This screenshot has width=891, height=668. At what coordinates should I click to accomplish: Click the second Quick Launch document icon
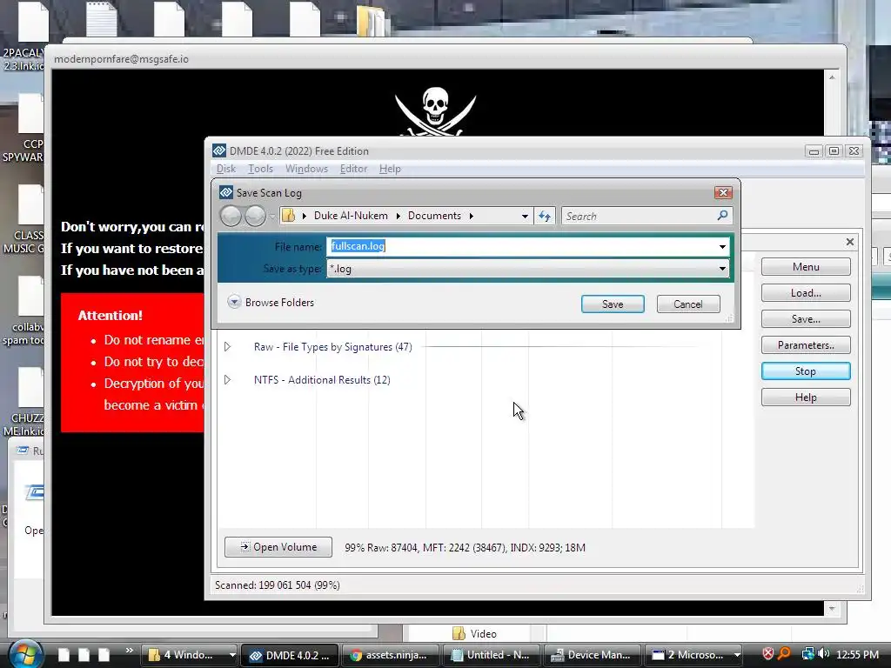[84, 654]
